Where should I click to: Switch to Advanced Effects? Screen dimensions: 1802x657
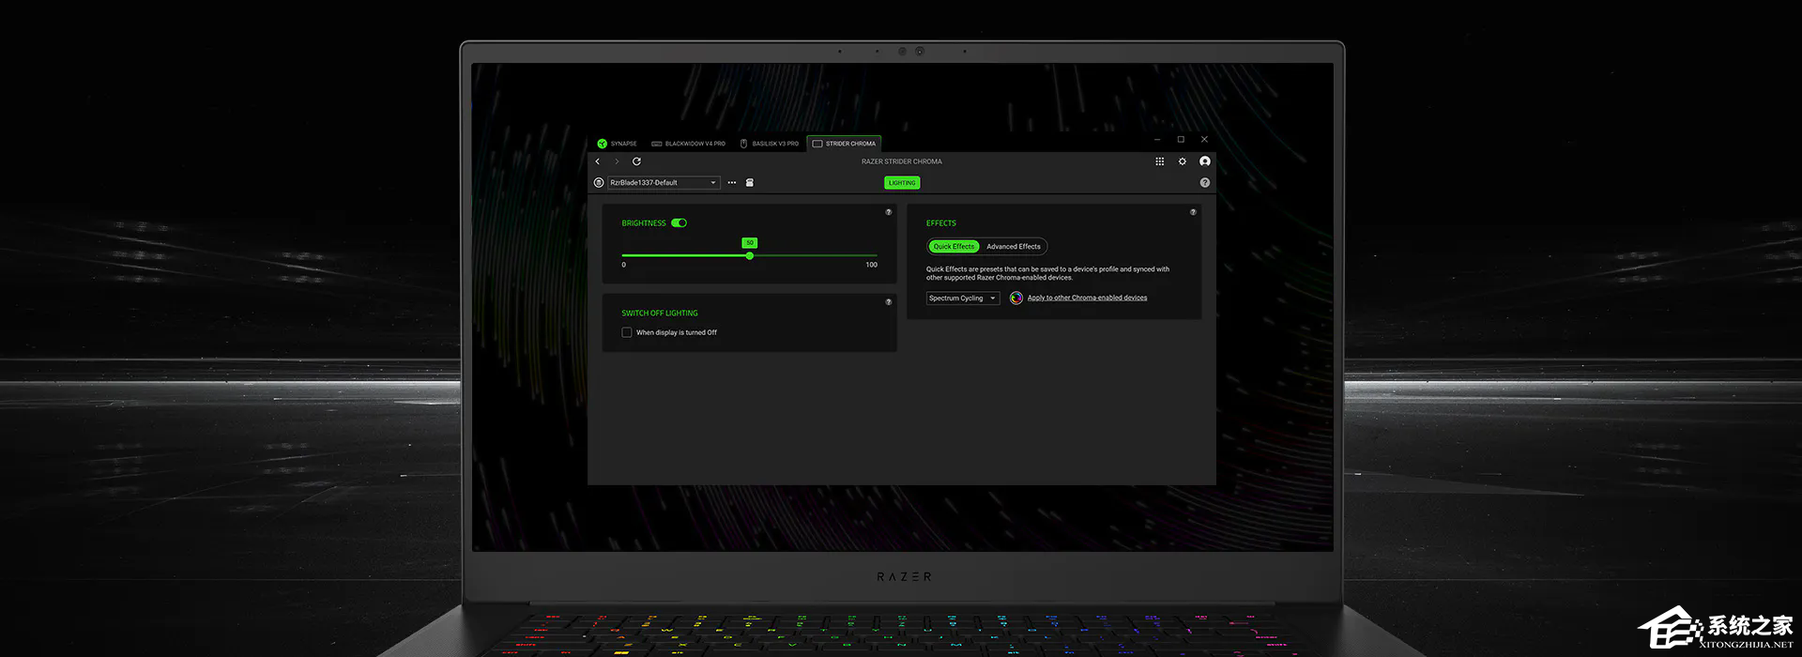1014,247
